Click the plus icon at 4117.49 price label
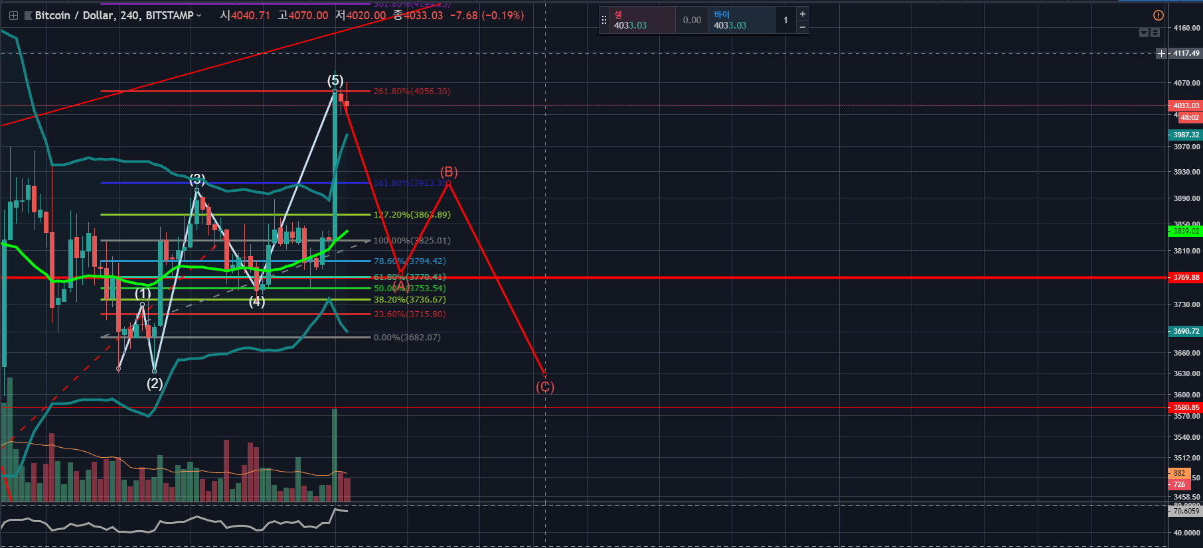Image resolution: width=1203 pixels, height=548 pixels. [1161, 53]
